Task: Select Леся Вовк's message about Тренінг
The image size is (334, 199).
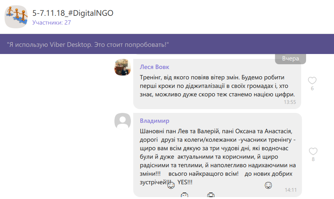Action: (217, 86)
